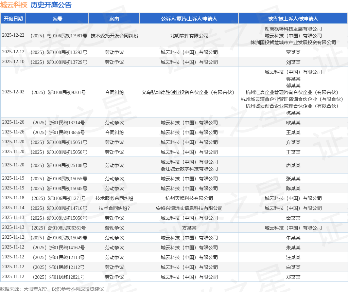Viewport: 348px width, 292px height.
Task: Click defendant 杭州城云创合企业管理合伙企业
Action: pos(292,106)
